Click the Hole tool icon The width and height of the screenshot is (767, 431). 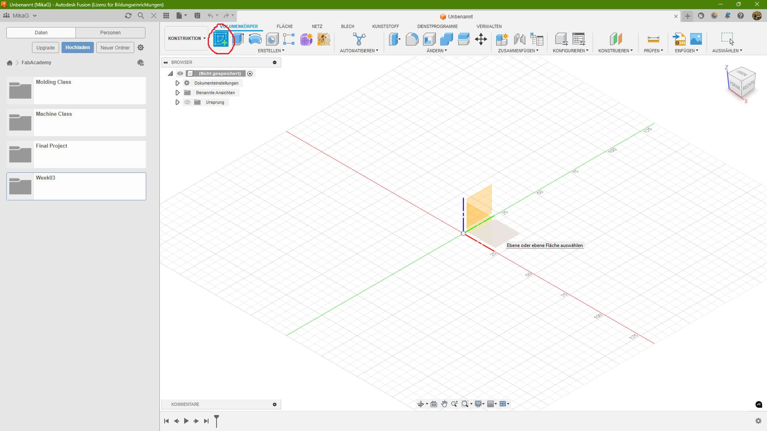click(272, 39)
